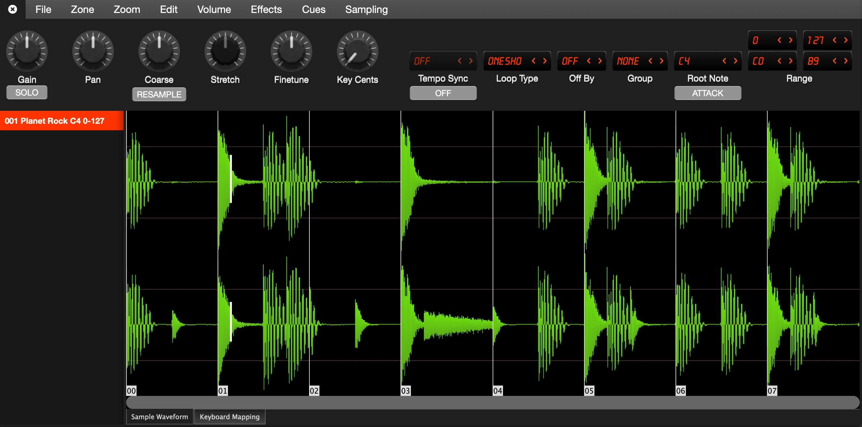Click the Coarse tuning knob

pyautogui.click(x=159, y=51)
